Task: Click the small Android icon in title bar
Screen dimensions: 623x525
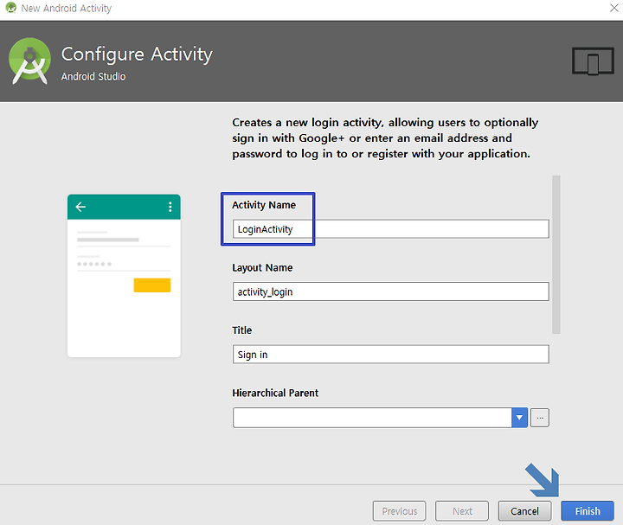Action: [10, 8]
